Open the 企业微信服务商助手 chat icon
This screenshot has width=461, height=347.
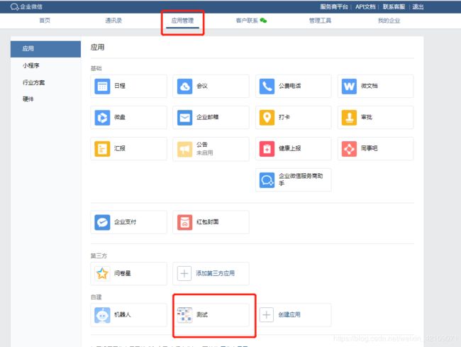tap(267, 180)
